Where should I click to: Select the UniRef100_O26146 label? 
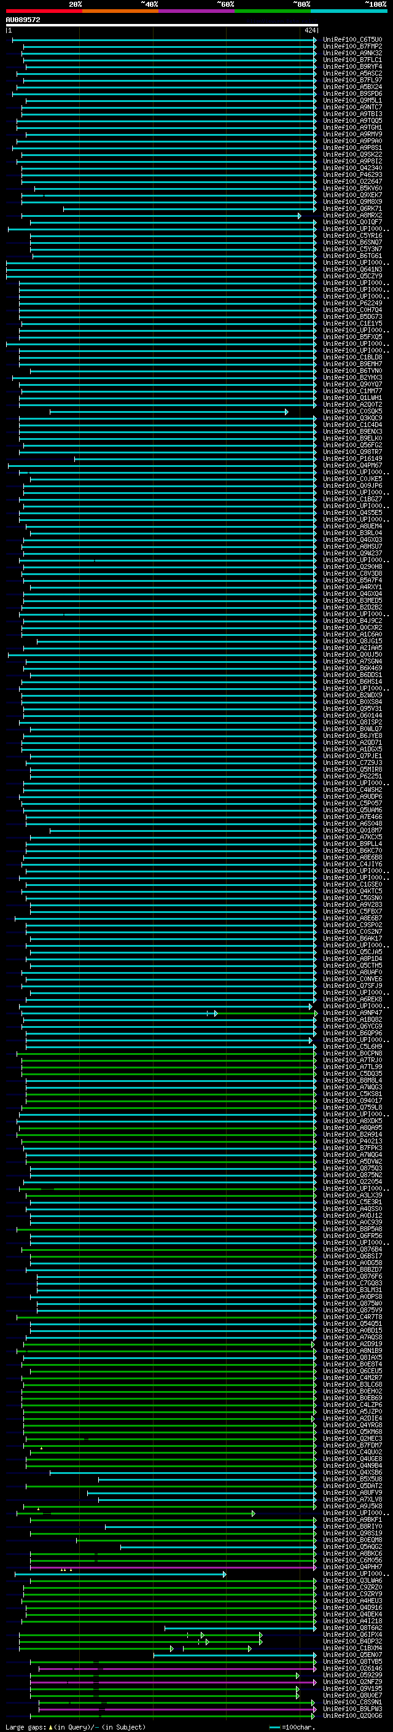coord(352,1669)
